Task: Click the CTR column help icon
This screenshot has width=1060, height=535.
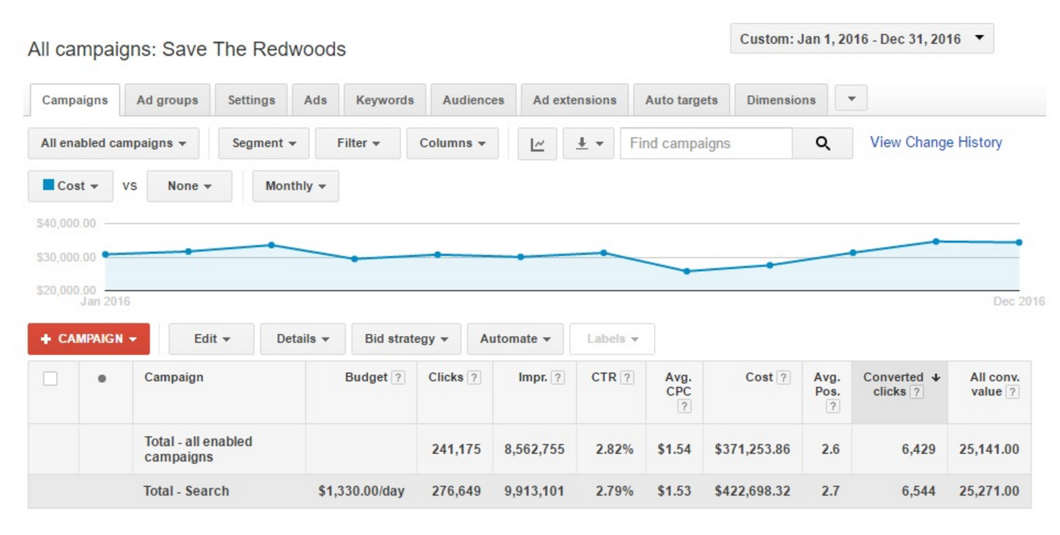Action: coord(627,378)
